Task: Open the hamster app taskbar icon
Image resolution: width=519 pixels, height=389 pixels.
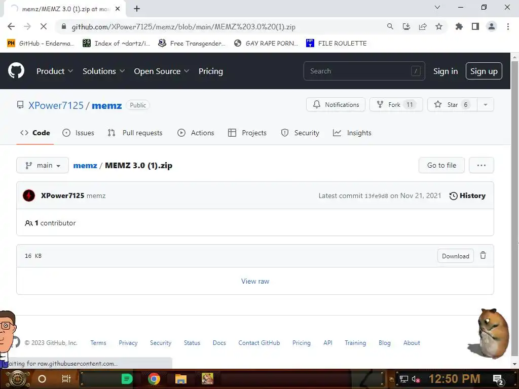Action: [207, 379]
